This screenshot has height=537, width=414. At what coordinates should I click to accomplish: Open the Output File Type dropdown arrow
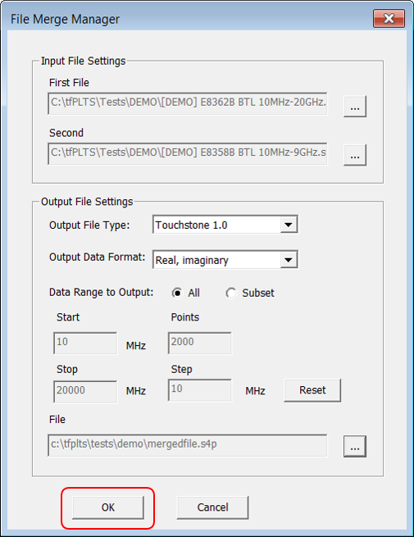[289, 225]
